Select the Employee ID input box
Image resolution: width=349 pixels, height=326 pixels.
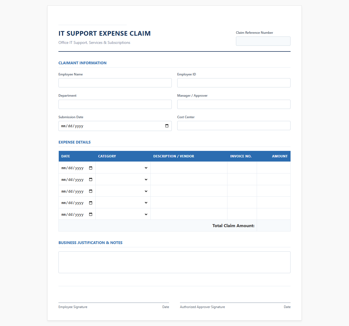(x=234, y=83)
